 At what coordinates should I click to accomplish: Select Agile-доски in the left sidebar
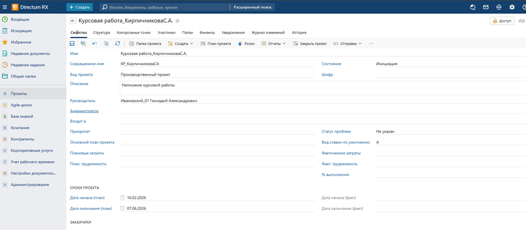point(22,105)
